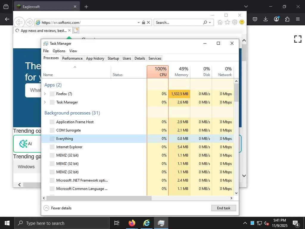This screenshot has width=305, height=229.
Task: Sort by the Status column header
Action: 129,72
